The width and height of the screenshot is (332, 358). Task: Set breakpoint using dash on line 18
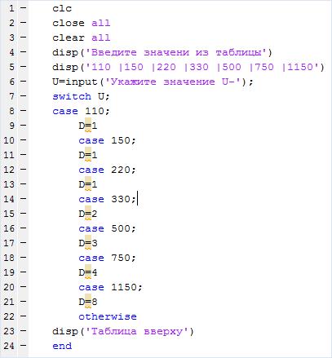24,258
